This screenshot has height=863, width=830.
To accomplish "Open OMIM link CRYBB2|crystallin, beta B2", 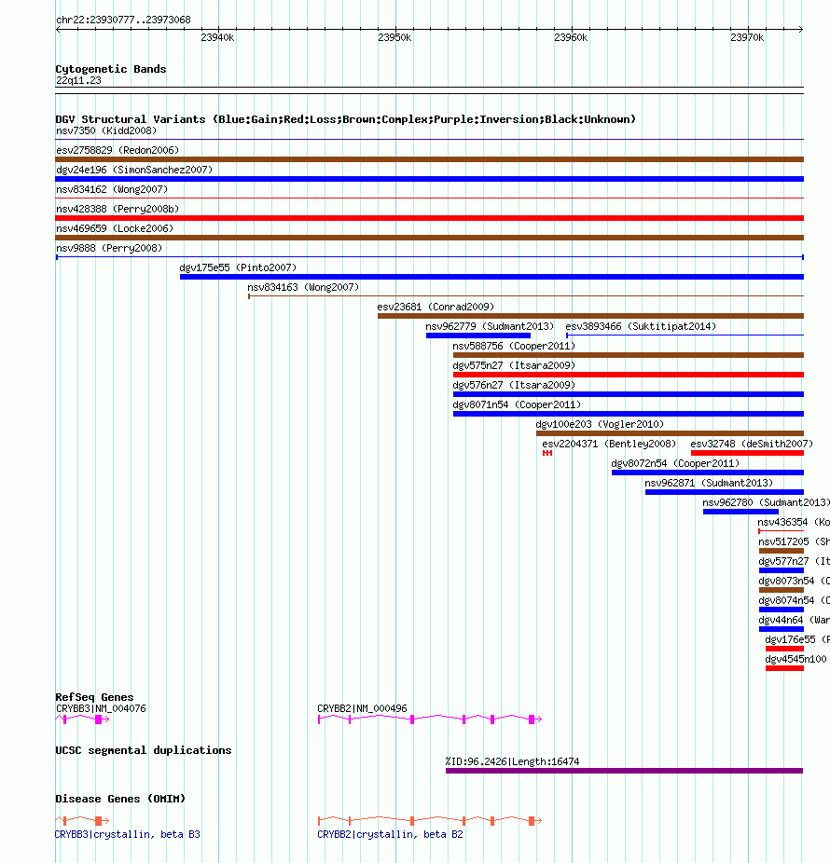I will coord(390,834).
